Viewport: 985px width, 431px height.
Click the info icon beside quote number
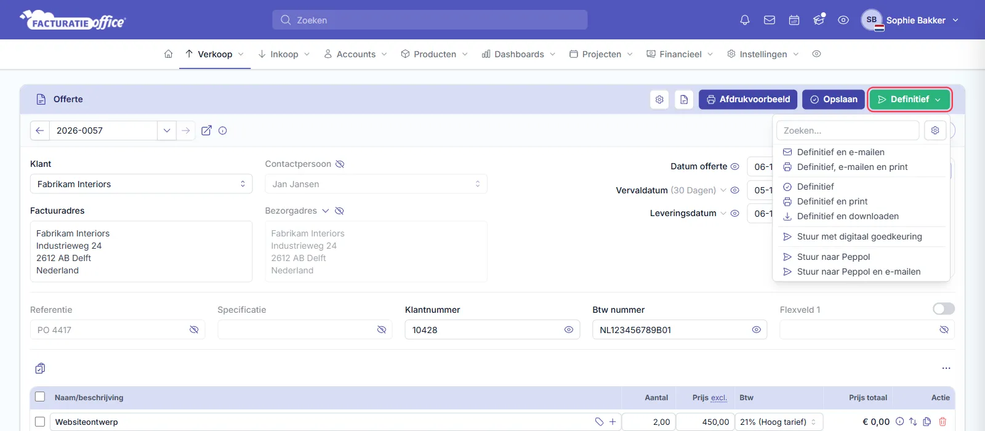(x=223, y=131)
